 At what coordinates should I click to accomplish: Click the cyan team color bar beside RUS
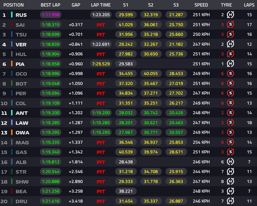[12, 15]
